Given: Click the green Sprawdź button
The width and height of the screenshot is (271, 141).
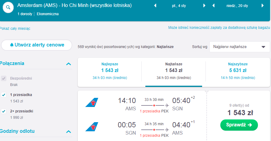Looking at the screenshot, I should click(239, 125).
